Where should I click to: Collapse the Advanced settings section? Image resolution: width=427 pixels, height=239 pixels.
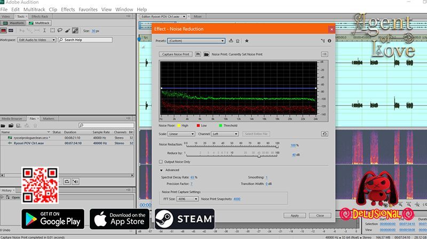coord(161,170)
